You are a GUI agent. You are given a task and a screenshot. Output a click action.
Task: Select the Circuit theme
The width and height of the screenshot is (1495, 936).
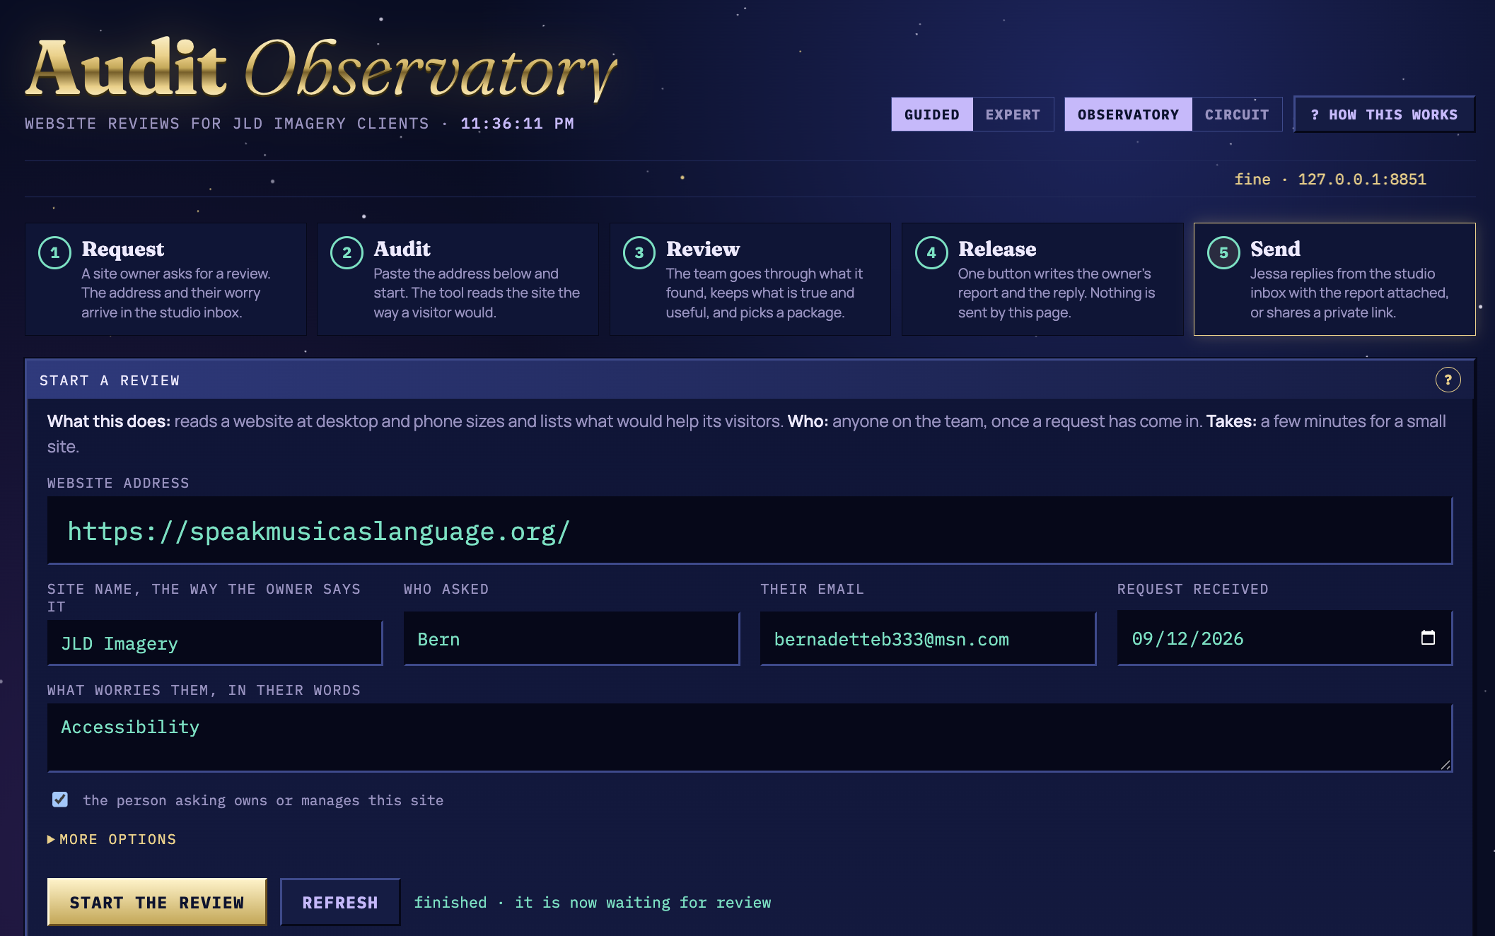coord(1237,115)
